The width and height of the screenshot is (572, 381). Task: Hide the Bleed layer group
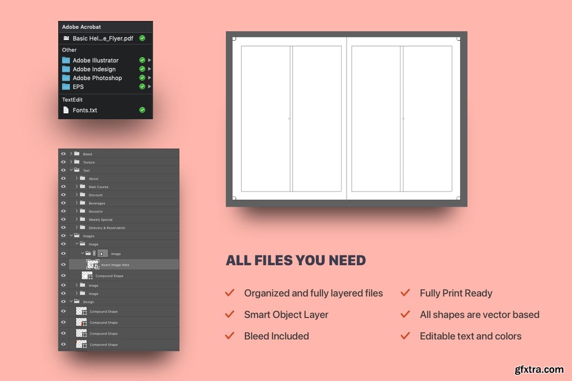click(63, 154)
